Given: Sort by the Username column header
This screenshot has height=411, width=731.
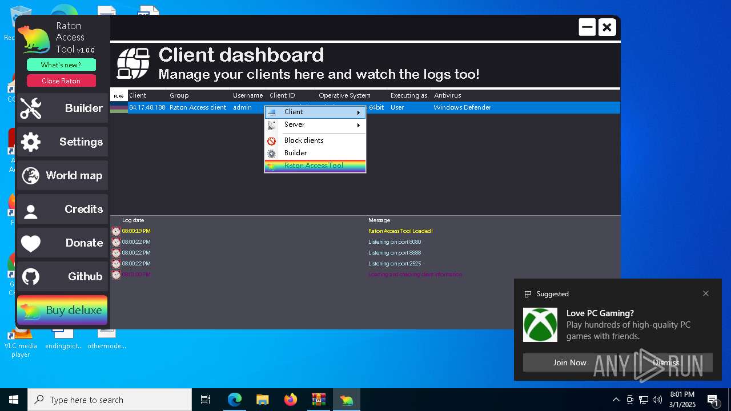Looking at the screenshot, I should pyautogui.click(x=248, y=95).
